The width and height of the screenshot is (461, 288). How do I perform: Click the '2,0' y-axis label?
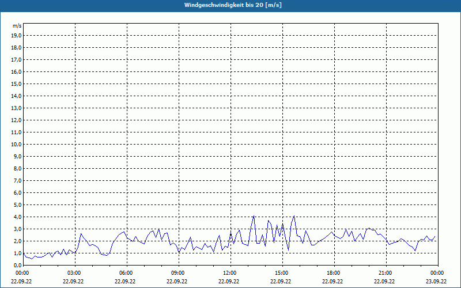pos(18,241)
